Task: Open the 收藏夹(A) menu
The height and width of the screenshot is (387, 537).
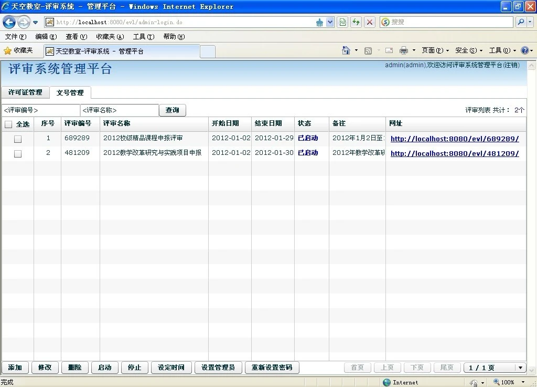Action: pyautogui.click(x=110, y=37)
